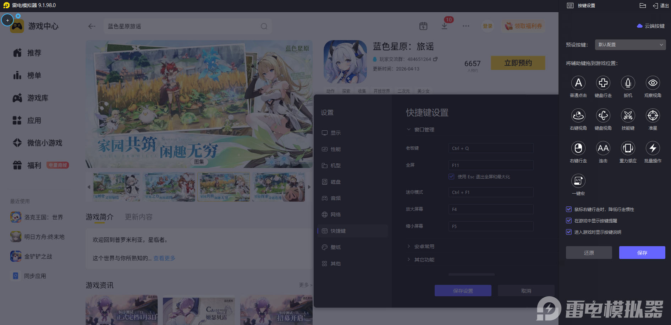The width and height of the screenshot is (671, 325).
Task: Click the search magnifier icon
Action: (x=264, y=26)
